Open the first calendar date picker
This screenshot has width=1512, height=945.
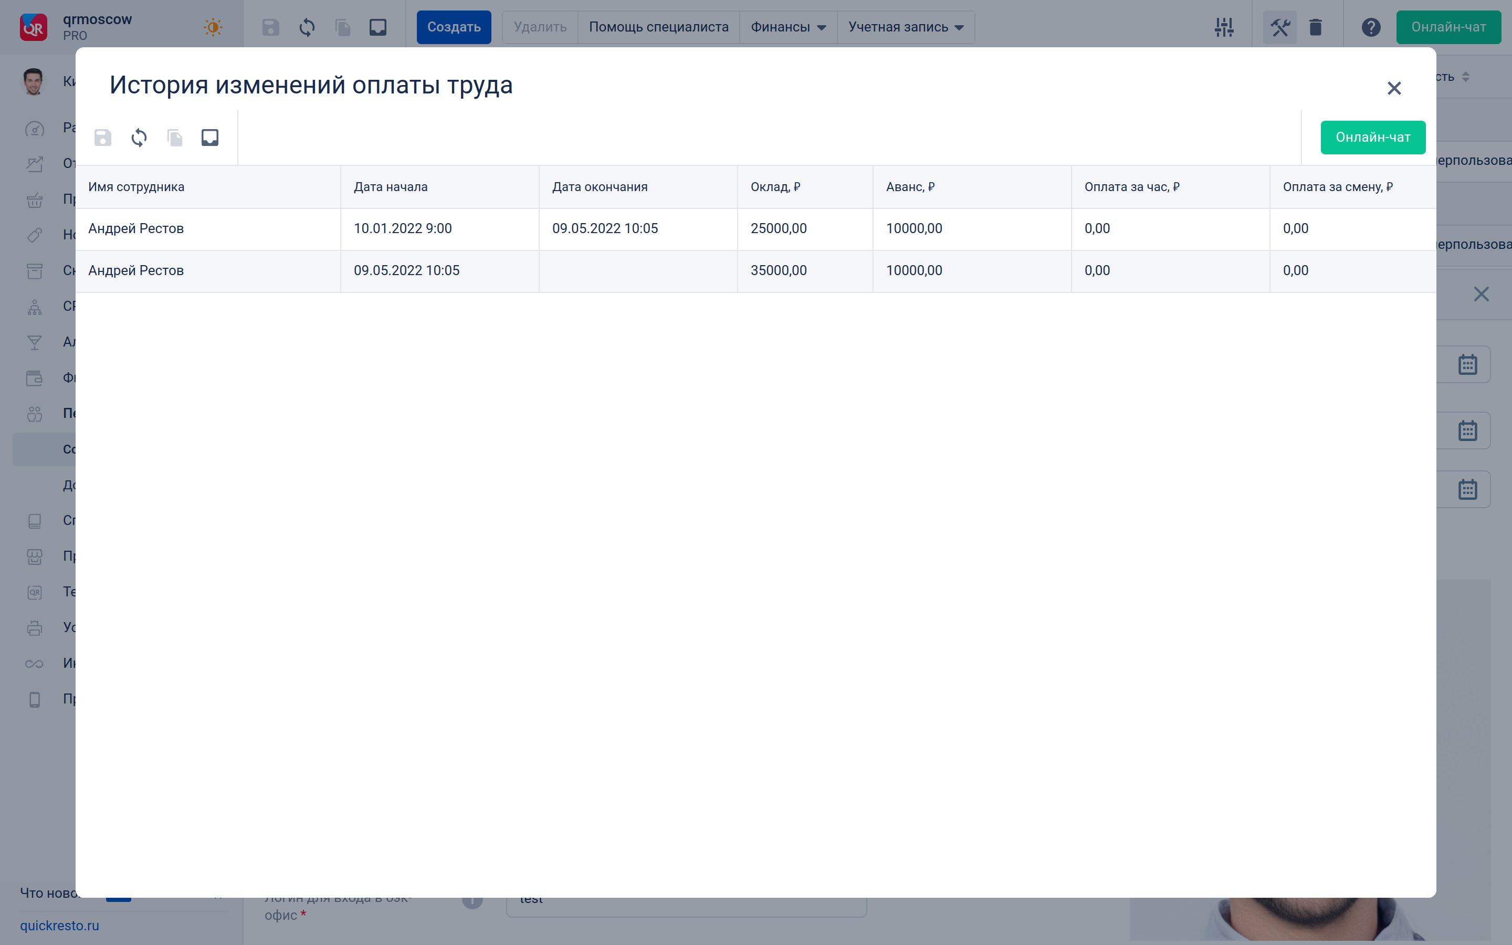1467,364
